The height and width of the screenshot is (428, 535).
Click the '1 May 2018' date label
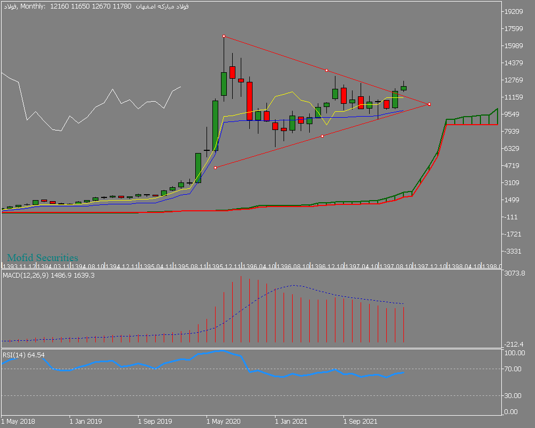tap(18, 421)
